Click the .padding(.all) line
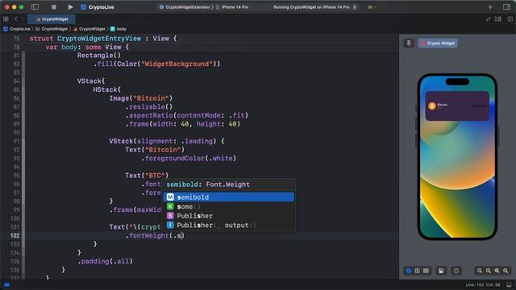The image size is (516, 290). 106,261
